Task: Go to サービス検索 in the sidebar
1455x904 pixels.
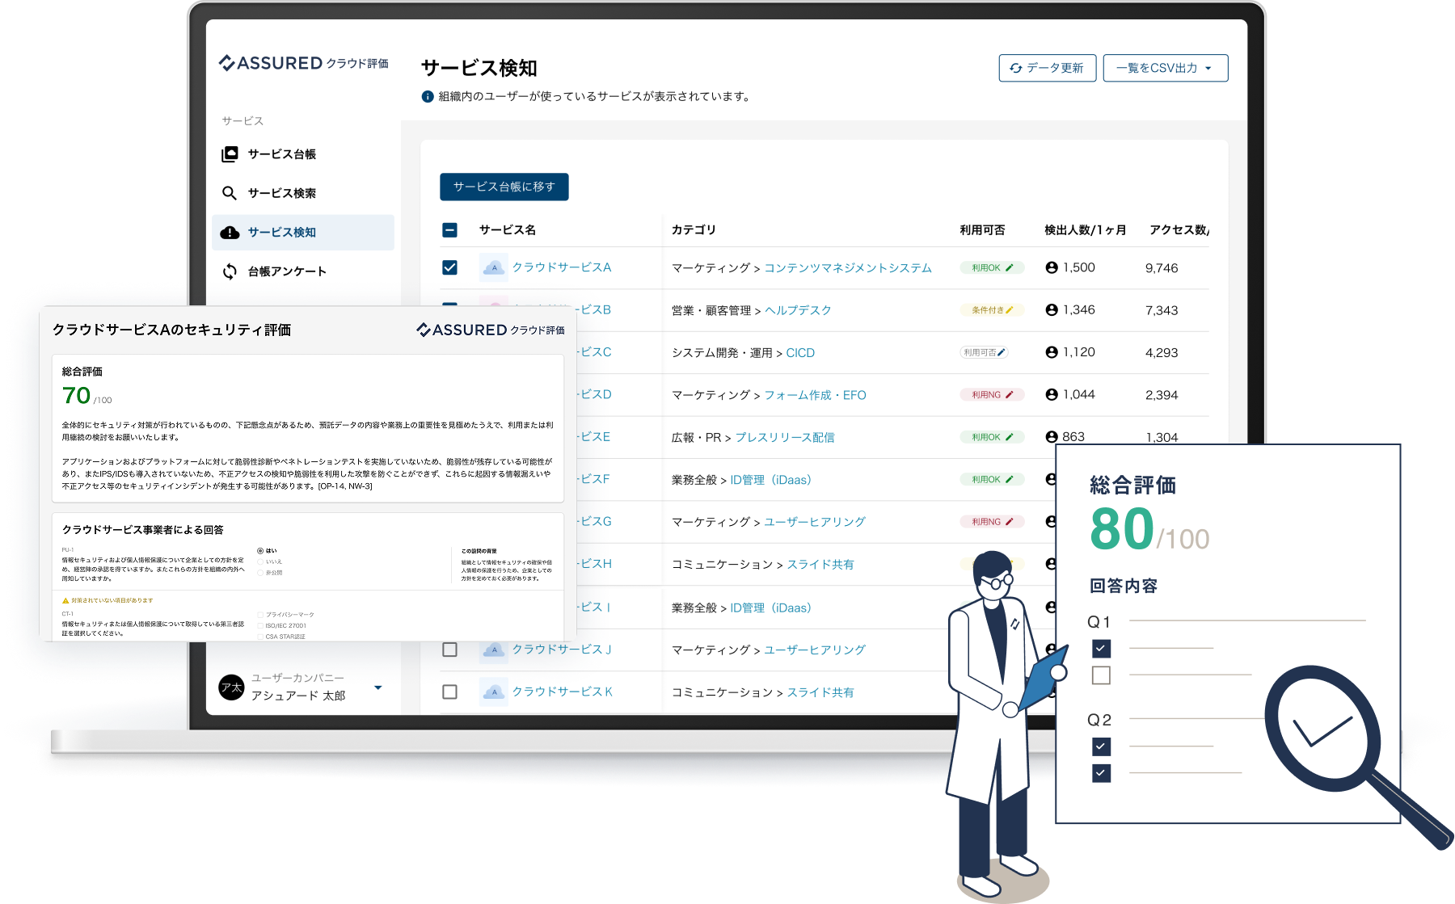Action: click(281, 193)
